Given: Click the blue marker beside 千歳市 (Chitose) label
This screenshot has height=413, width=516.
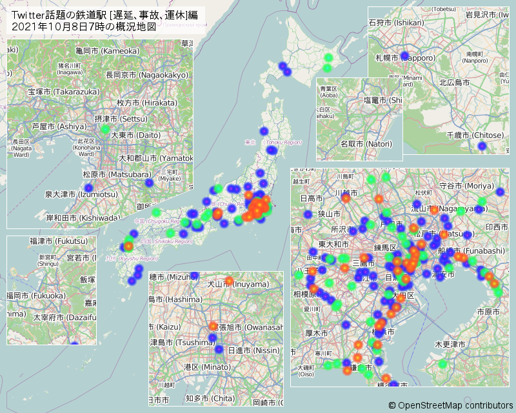Looking at the screenshot, I should [x=482, y=146].
